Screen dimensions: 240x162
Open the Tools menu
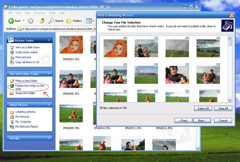(x=52, y=13)
